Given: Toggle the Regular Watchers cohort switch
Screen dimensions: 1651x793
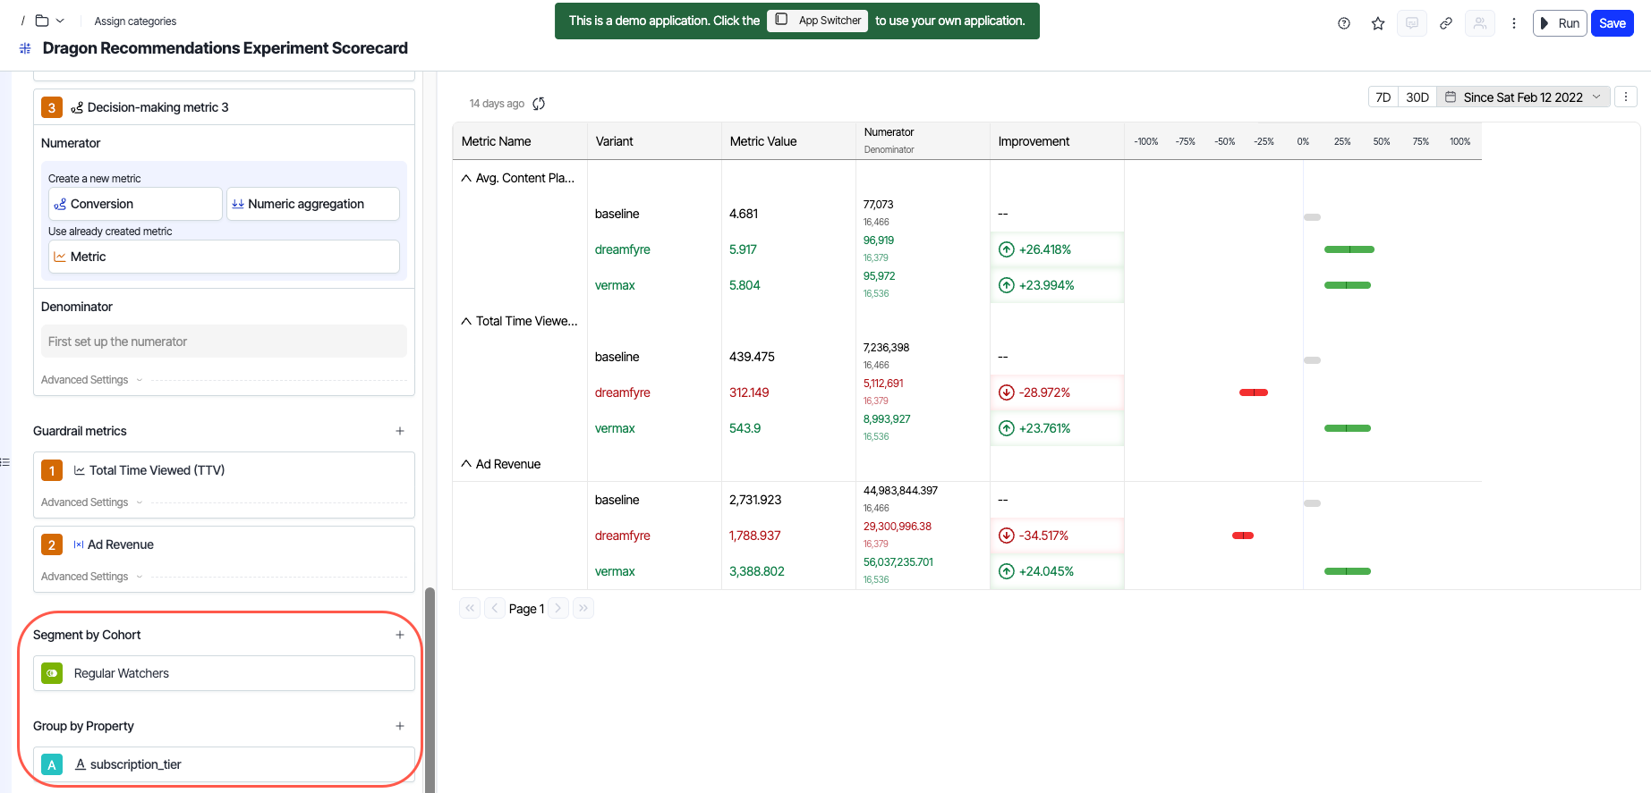Looking at the screenshot, I should [x=52, y=673].
